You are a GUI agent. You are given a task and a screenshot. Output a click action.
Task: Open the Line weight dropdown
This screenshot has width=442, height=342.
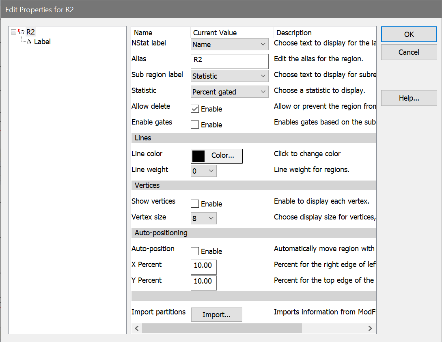(x=203, y=171)
